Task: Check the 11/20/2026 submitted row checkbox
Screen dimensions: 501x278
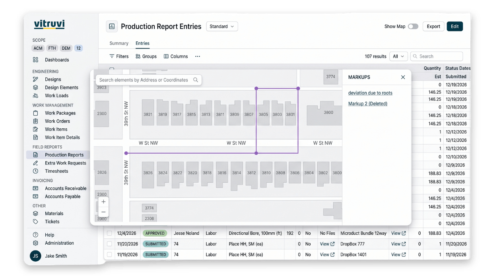Action: (x=109, y=244)
